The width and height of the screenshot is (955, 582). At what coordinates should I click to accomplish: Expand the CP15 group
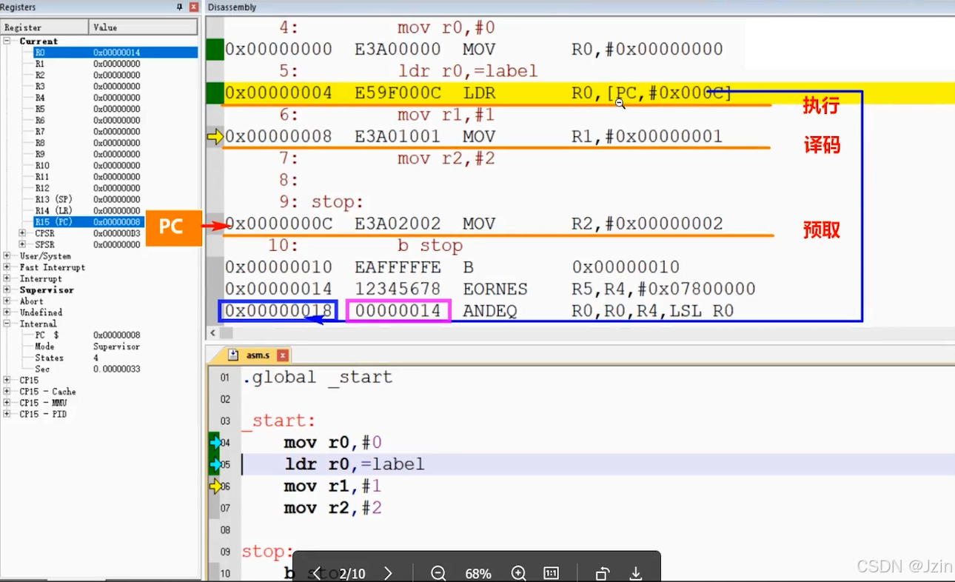(x=7, y=380)
